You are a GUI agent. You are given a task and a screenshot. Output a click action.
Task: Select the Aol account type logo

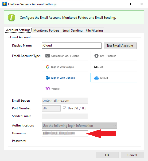click(x=97, y=67)
